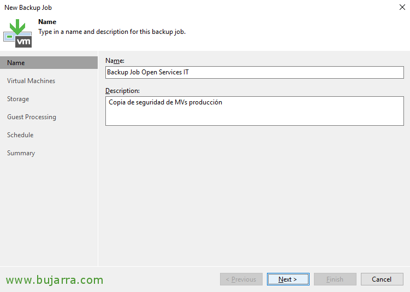The height and width of the screenshot is (292, 410).
Task: Focus the Name field containing Backup Job Open Services IT
Action: point(255,72)
